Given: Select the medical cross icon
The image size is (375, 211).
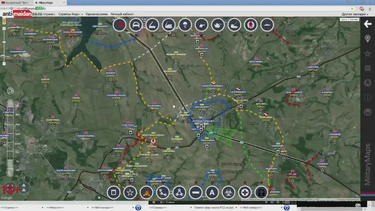Looking at the screenshot, I should pos(245,193).
